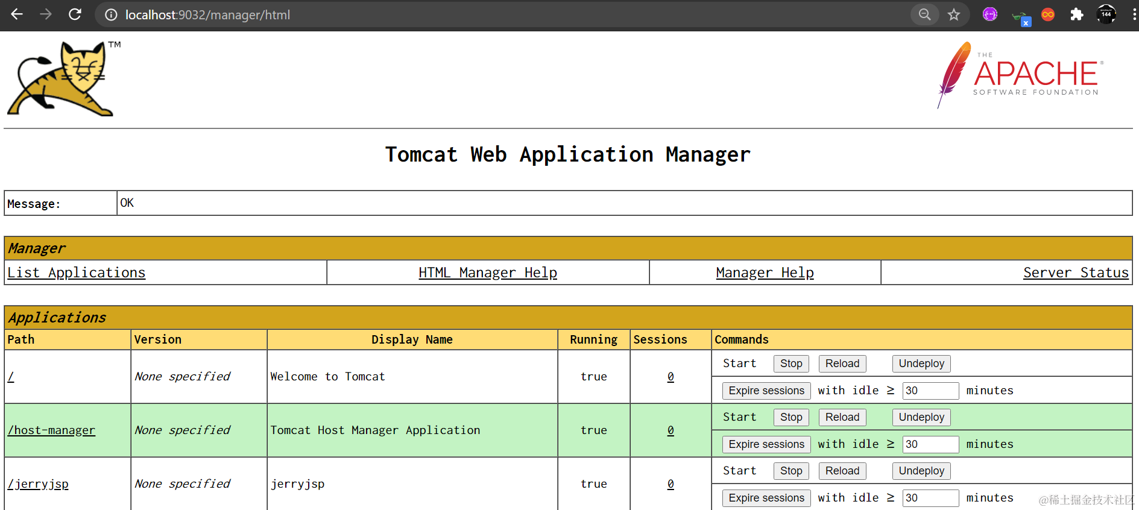Viewport: 1139px width, 510px height.
Task: Open the red infinity extension icon
Action: click(1048, 14)
